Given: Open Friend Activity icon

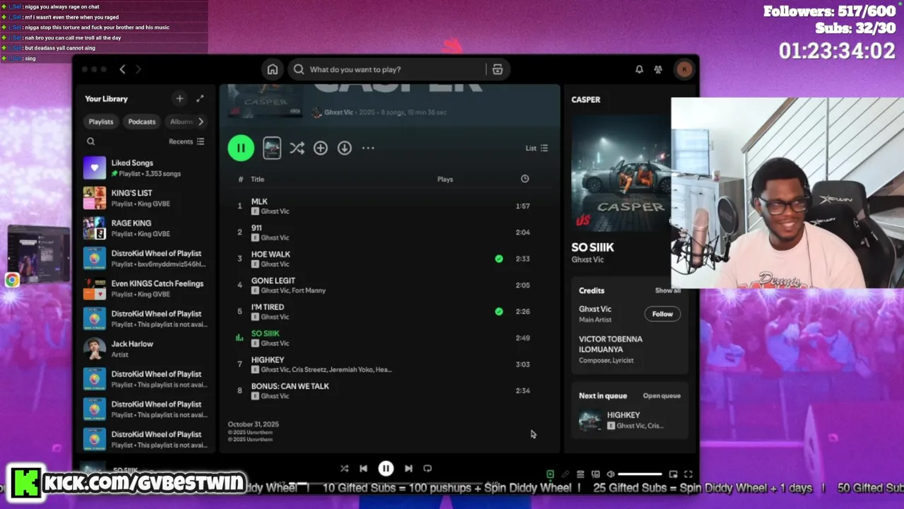Looking at the screenshot, I should click(658, 69).
